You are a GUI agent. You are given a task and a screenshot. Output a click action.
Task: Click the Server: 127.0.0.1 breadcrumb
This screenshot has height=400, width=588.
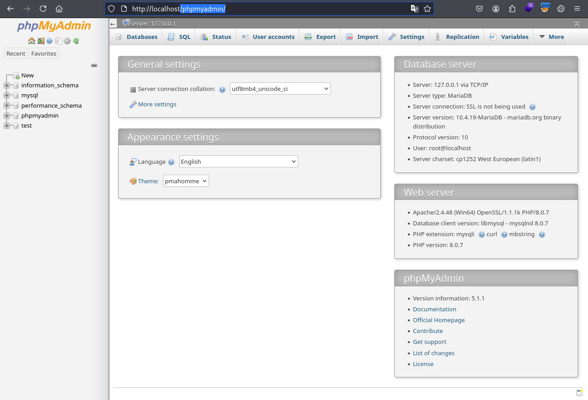153,24
